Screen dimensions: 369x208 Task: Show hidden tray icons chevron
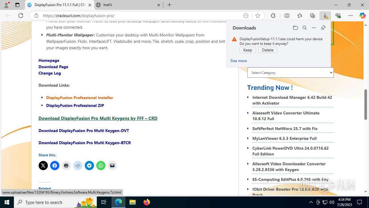pos(311,202)
